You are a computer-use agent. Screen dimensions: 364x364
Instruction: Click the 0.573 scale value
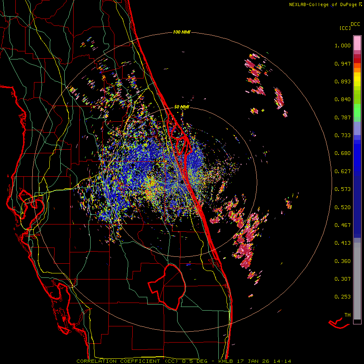click(x=343, y=189)
